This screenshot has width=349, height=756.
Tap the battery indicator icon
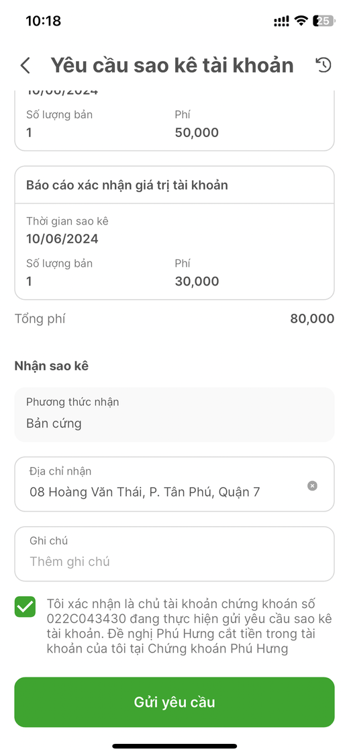tap(323, 21)
